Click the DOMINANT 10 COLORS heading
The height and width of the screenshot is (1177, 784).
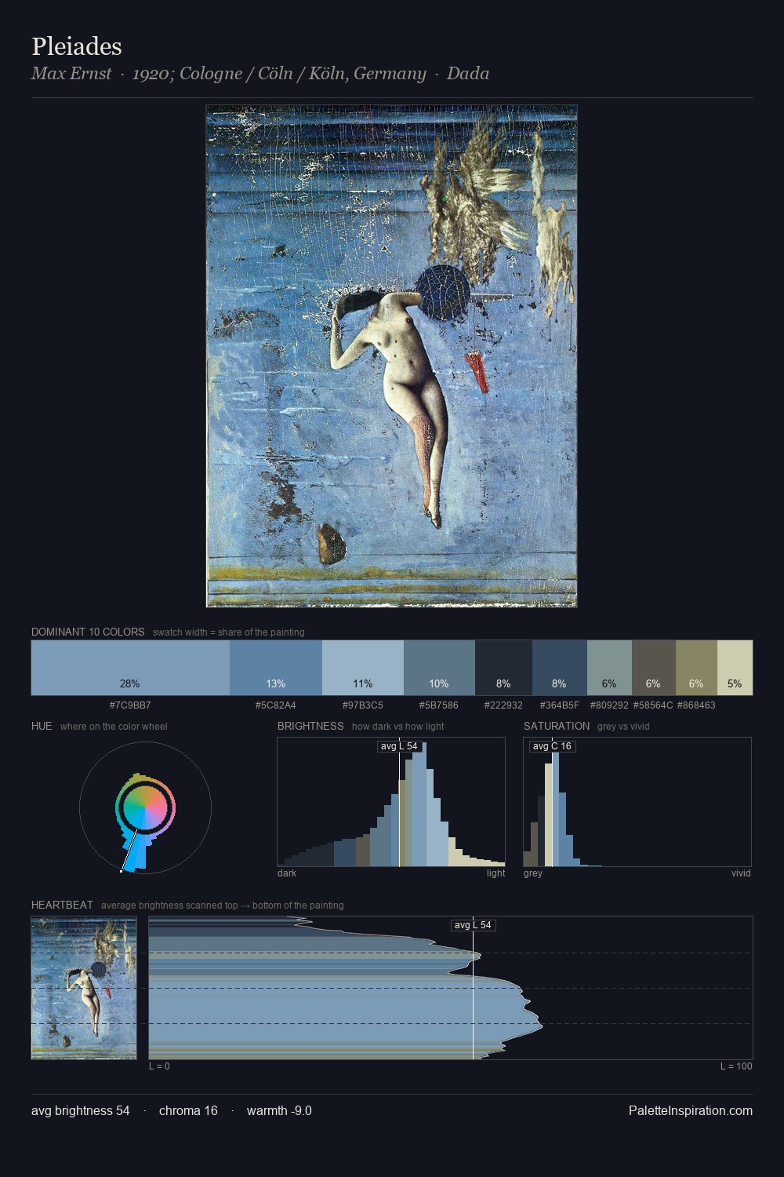(88, 632)
